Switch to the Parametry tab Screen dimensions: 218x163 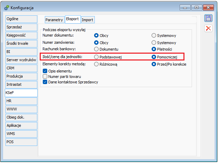[x=54, y=20]
